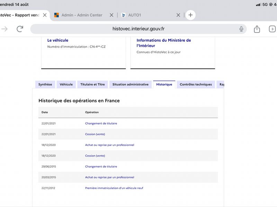This screenshot has width=277, height=207.
Task: Close the HistoVec Rapport tab
Action: [x=45, y=15]
